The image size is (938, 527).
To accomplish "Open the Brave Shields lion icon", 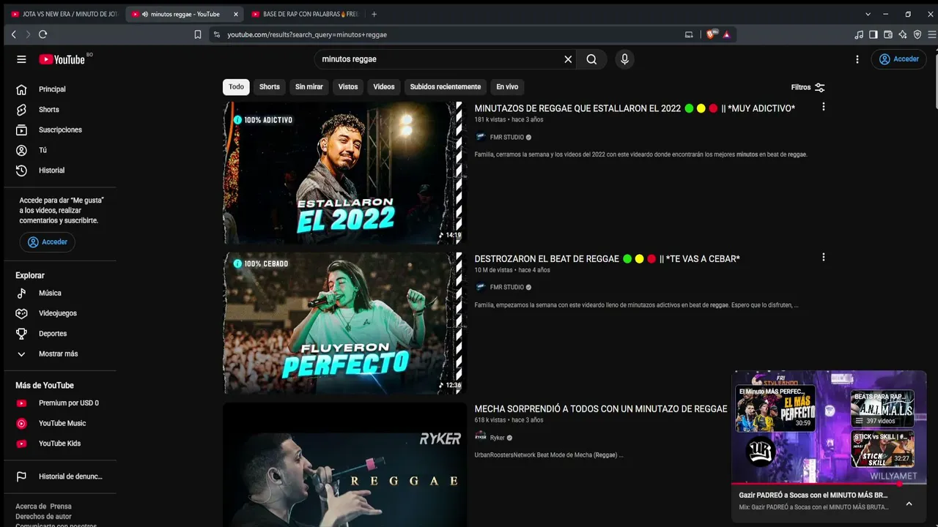I will point(711,34).
